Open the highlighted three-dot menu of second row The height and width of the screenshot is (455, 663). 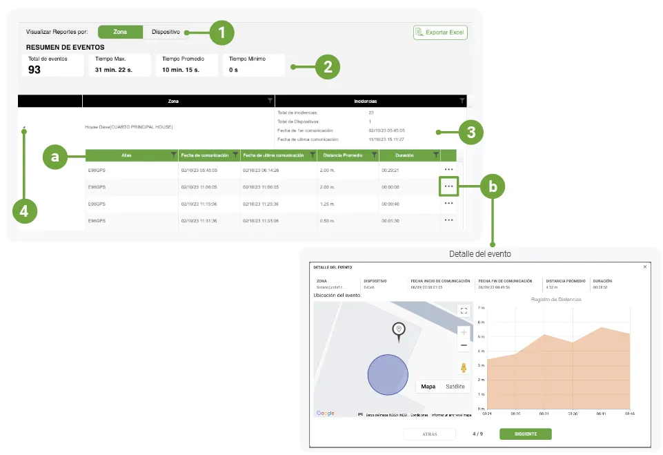448,186
